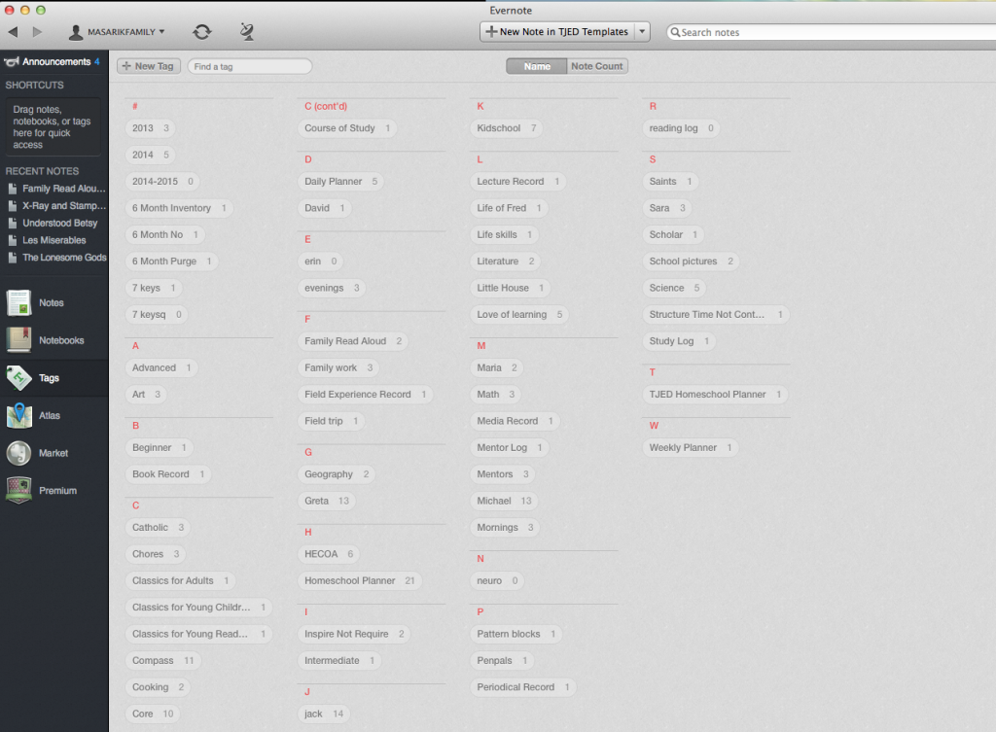996x732 pixels.
Task: Select the Inspire Not Require tag
Action: 354,634
